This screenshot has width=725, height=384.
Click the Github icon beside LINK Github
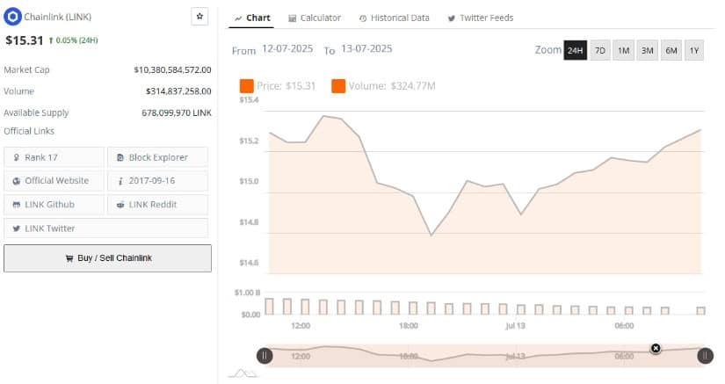(x=17, y=204)
